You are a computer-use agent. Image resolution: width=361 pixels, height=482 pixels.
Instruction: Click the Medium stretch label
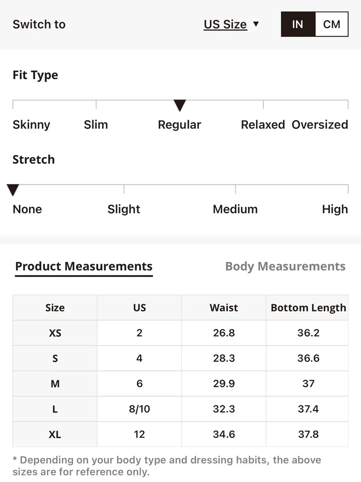pyautogui.click(x=235, y=209)
